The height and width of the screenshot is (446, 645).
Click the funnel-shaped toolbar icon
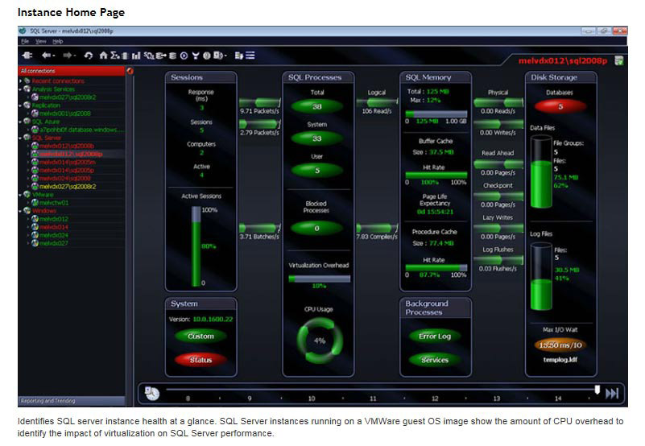[196, 56]
